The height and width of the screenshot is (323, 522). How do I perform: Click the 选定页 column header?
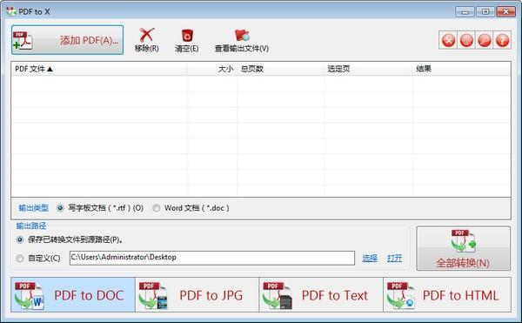pos(368,69)
